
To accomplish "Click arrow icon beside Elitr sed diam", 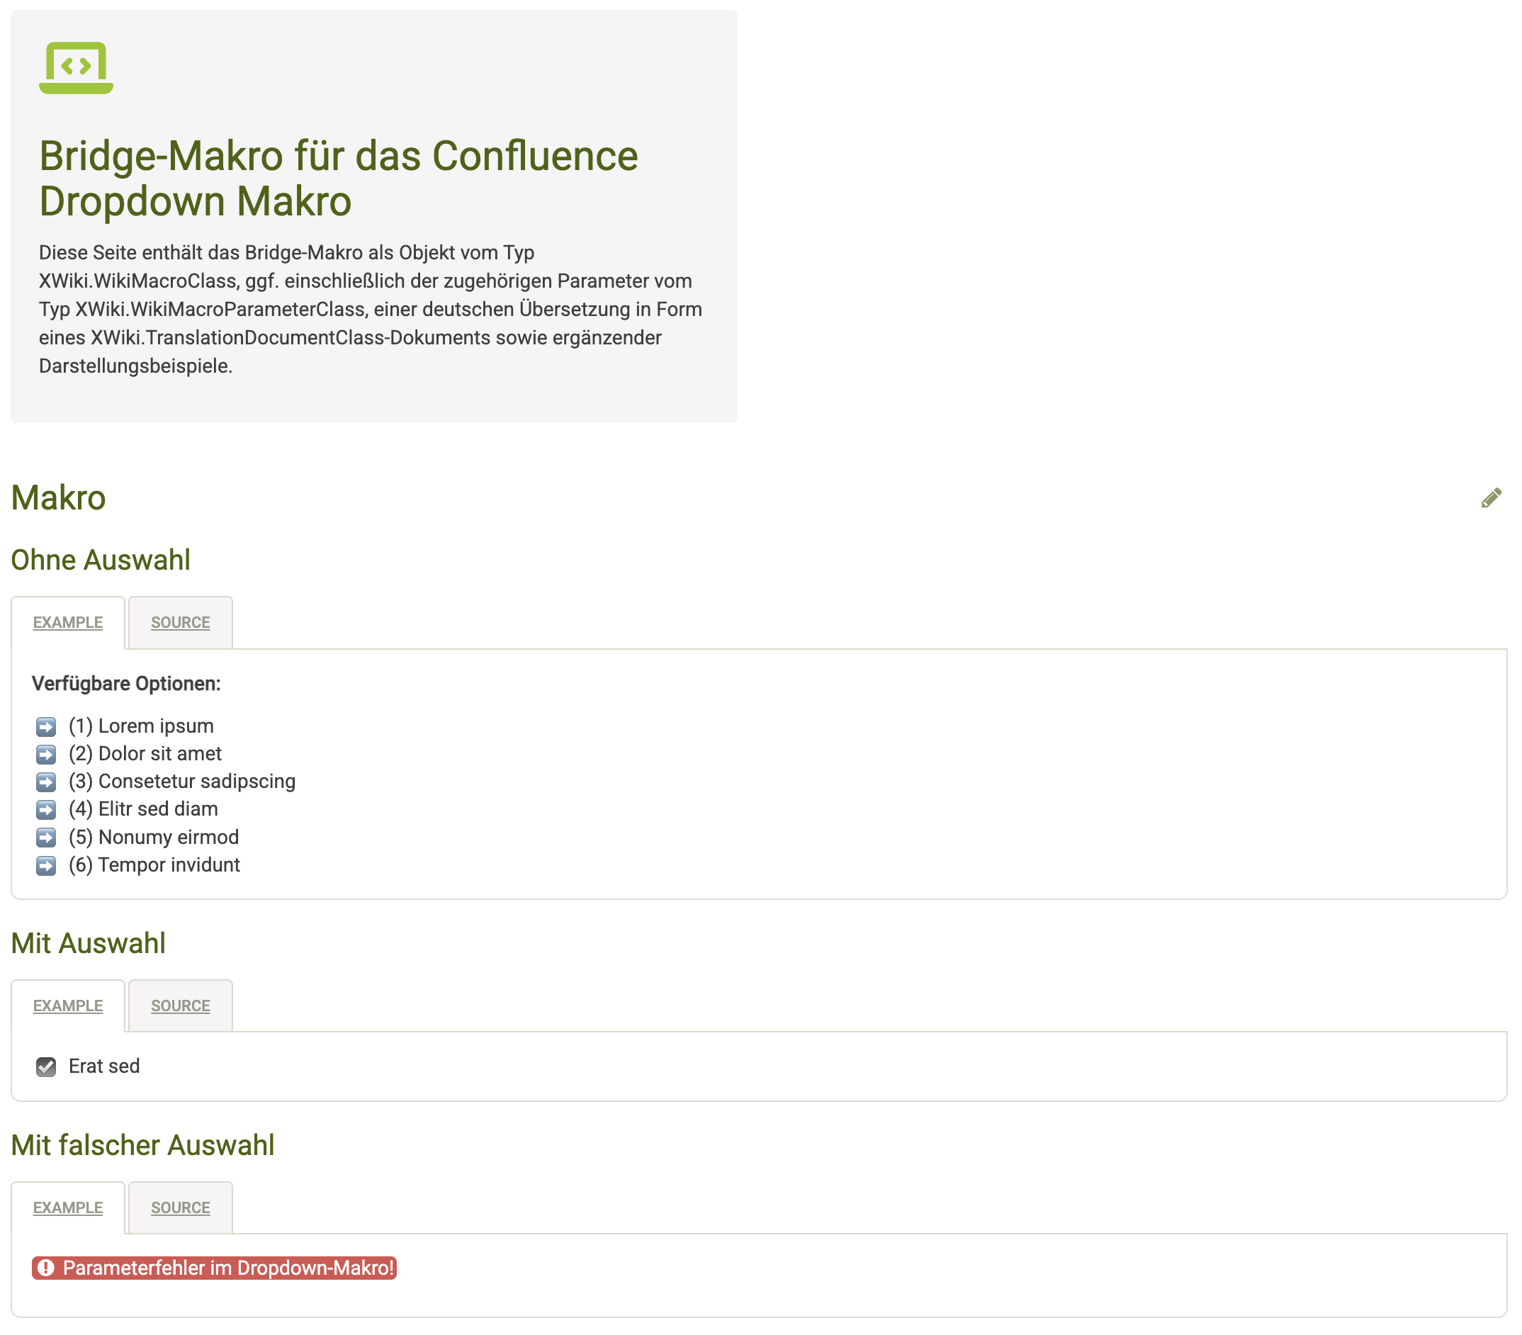I will pyautogui.click(x=46, y=809).
